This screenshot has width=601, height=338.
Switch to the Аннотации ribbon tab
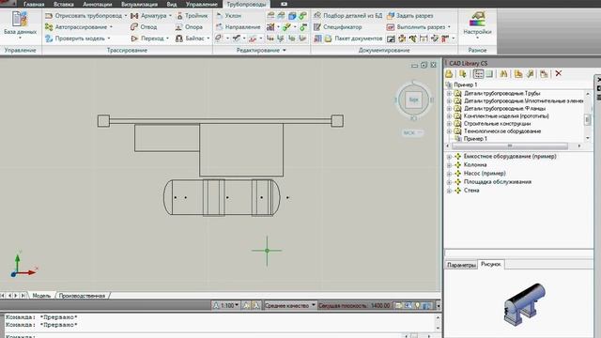[x=98, y=4]
